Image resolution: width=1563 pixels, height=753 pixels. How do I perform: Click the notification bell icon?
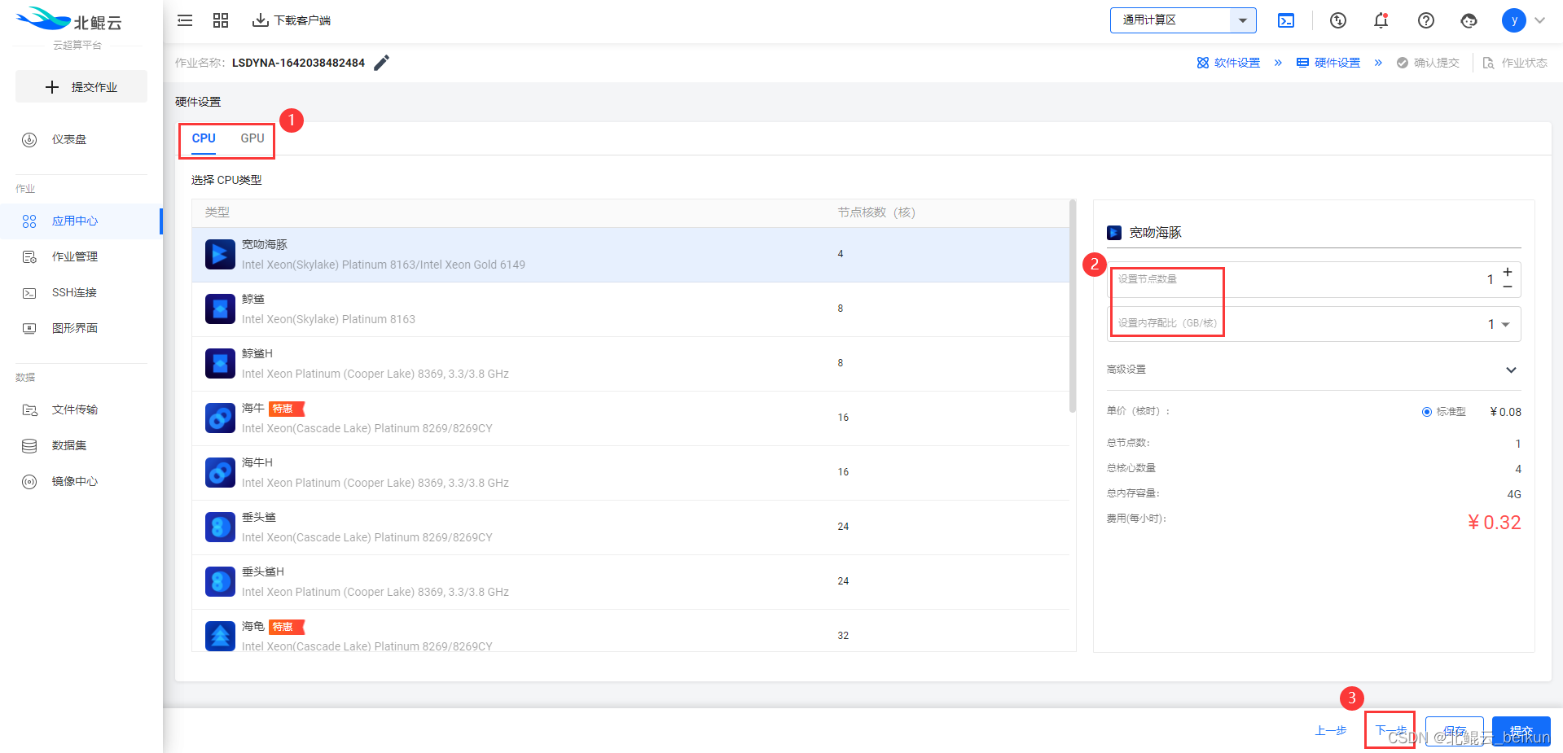coord(1381,20)
